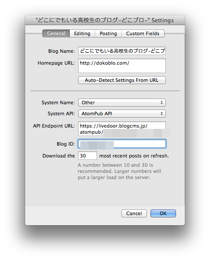Select the recent posts count field showing 30
This screenshot has width=210, height=260.
tap(87, 156)
